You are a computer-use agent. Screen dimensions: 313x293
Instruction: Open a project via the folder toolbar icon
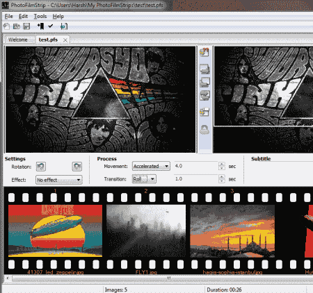coord(17,26)
